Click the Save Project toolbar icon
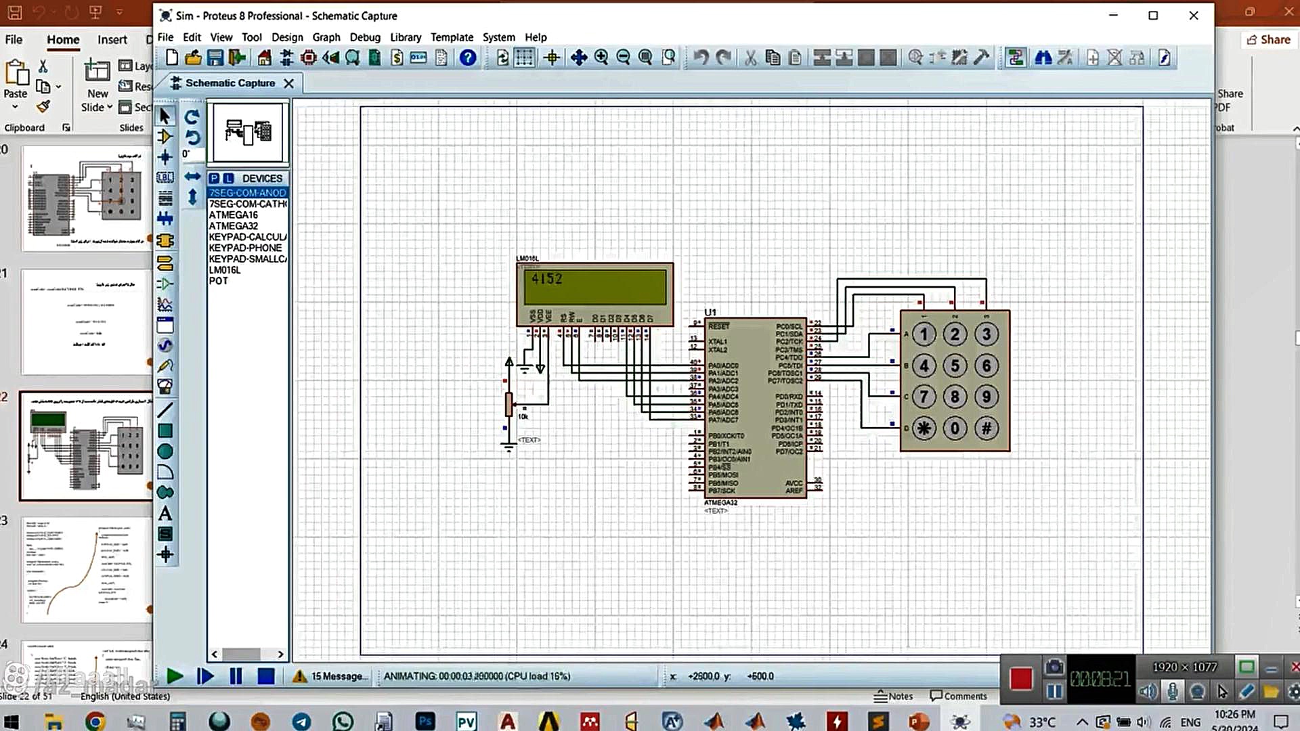This screenshot has height=731, width=1300. [215, 58]
